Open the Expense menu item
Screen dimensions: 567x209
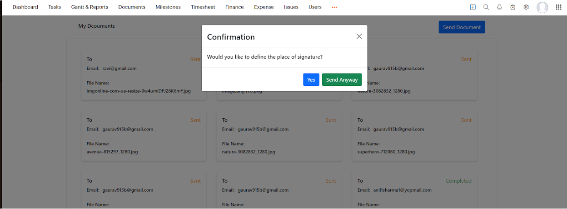pyautogui.click(x=264, y=7)
